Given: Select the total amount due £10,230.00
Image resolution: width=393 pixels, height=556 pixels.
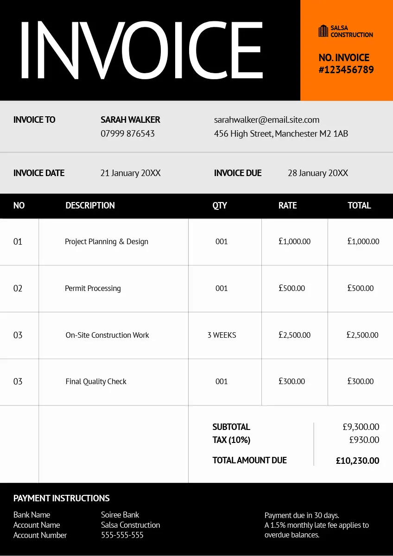Looking at the screenshot, I should click(357, 461).
